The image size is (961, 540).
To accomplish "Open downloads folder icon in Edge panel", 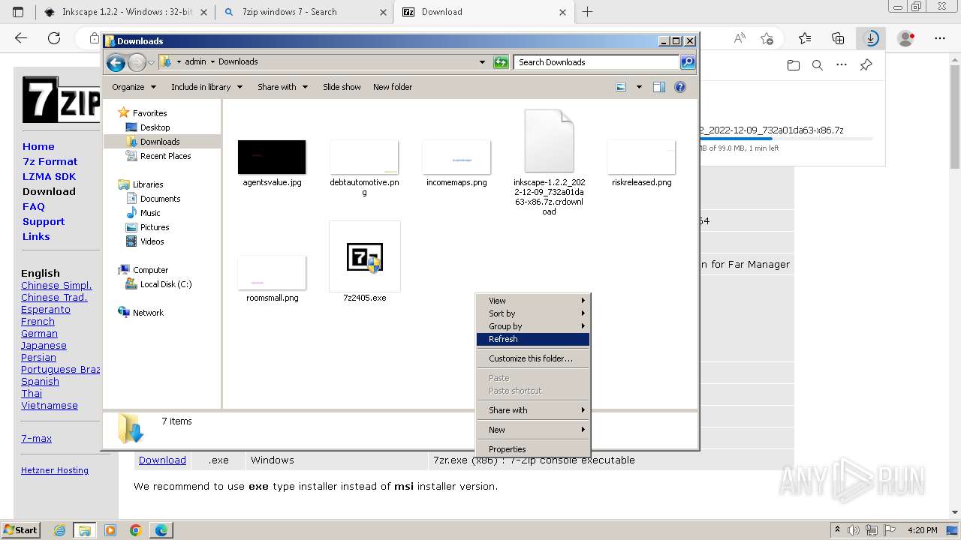I will (794, 65).
